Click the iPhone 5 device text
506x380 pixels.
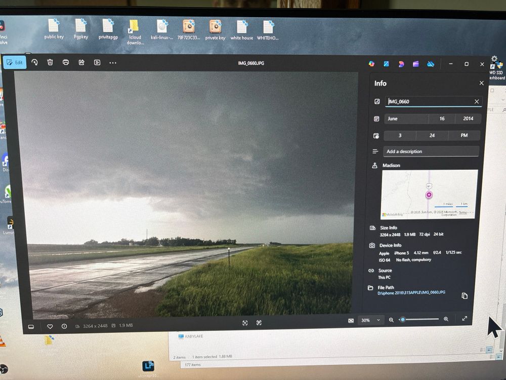click(x=401, y=253)
